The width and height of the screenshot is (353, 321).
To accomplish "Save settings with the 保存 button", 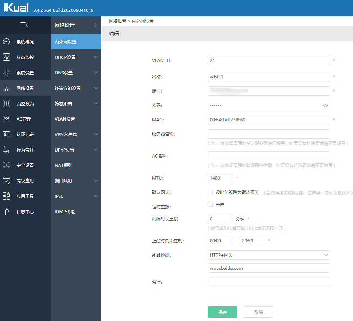I will click(x=223, y=312).
